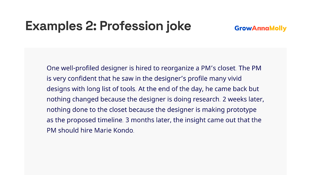Click the phrase "3 months later"
The height and width of the screenshot is (175, 311).
pos(148,120)
